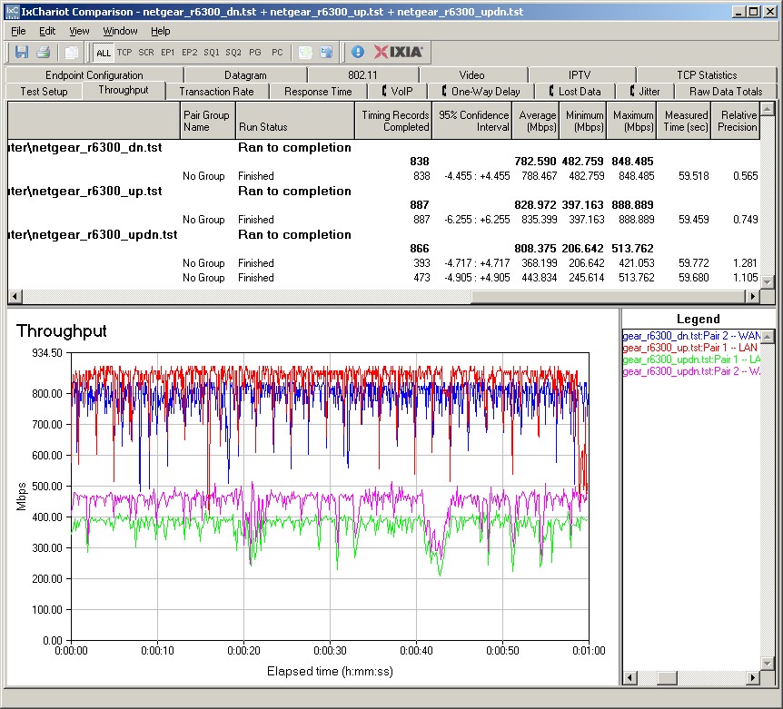The width and height of the screenshot is (783, 709).
Task: Toggle the SCR filter toolbar button
Action: 146,52
